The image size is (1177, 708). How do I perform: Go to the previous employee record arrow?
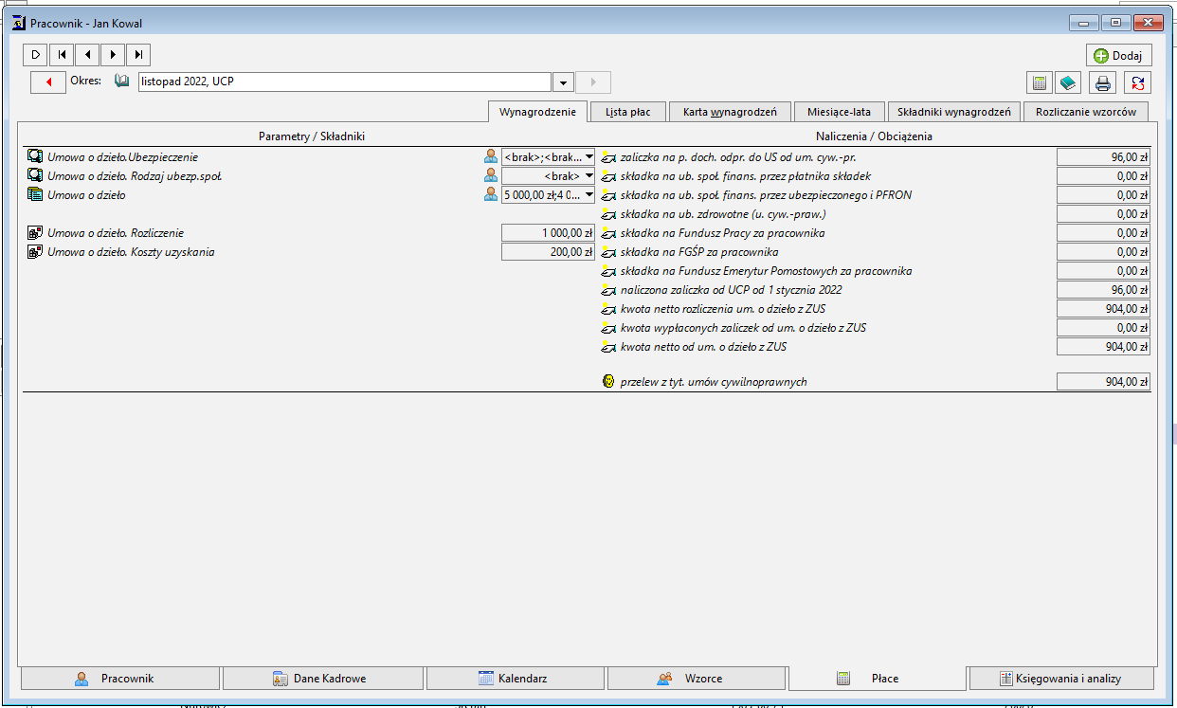(87, 55)
